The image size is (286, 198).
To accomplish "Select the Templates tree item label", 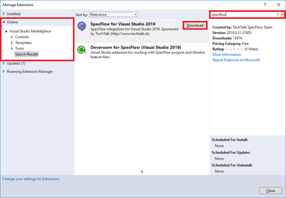I will (x=24, y=43).
